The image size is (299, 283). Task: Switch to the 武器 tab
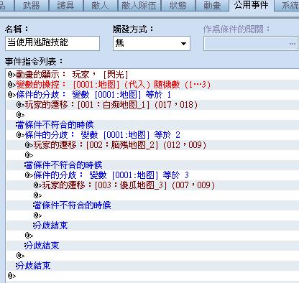coord(32,6)
